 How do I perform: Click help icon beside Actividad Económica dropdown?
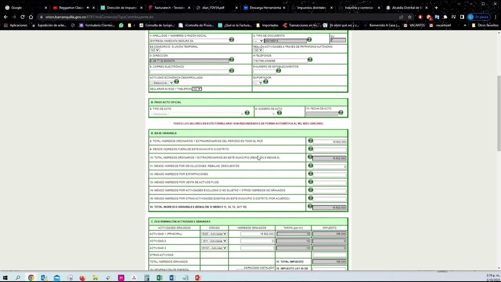(177, 81)
